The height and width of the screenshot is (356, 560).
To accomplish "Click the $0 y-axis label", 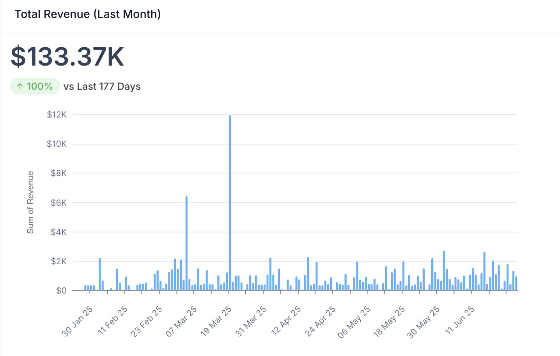I will click(61, 291).
